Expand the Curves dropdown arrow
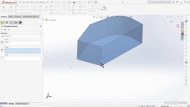 (x=98, y=14)
